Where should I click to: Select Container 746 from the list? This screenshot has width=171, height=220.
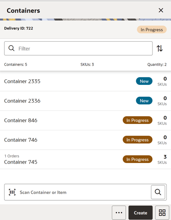point(85,140)
